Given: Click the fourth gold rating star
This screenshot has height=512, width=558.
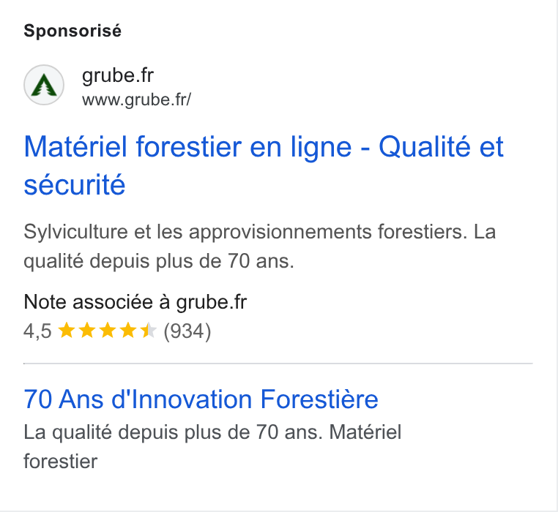Looking at the screenshot, I should pos(128,330).
